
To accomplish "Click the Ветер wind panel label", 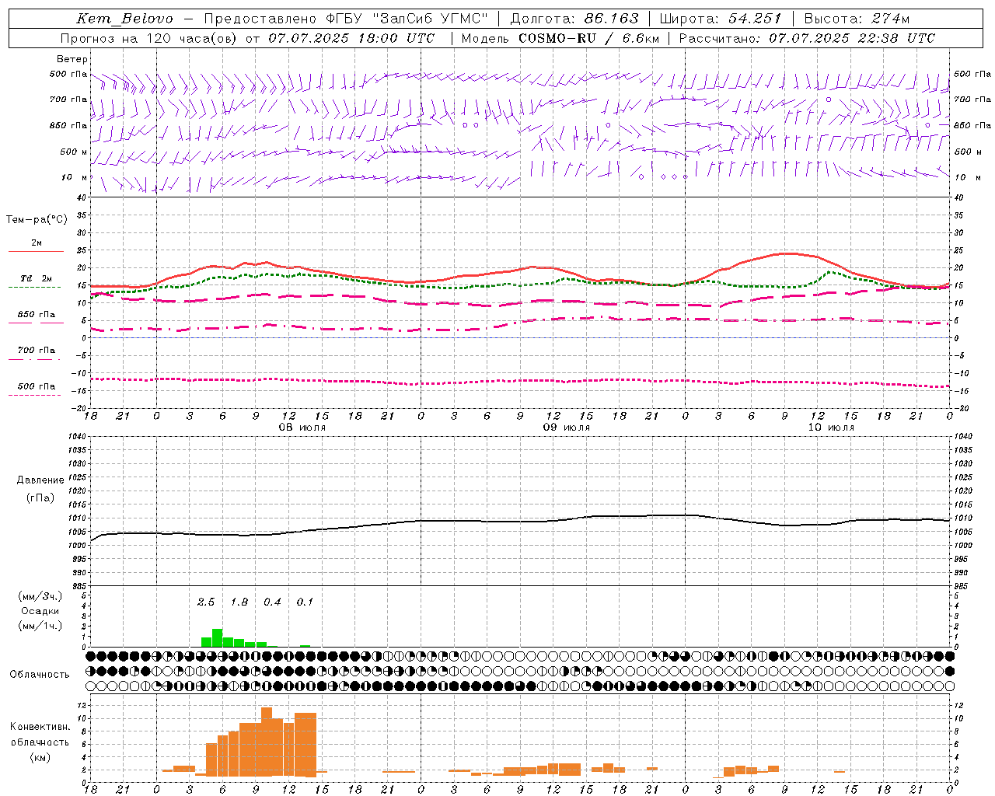I will click(x=72, y=59).
